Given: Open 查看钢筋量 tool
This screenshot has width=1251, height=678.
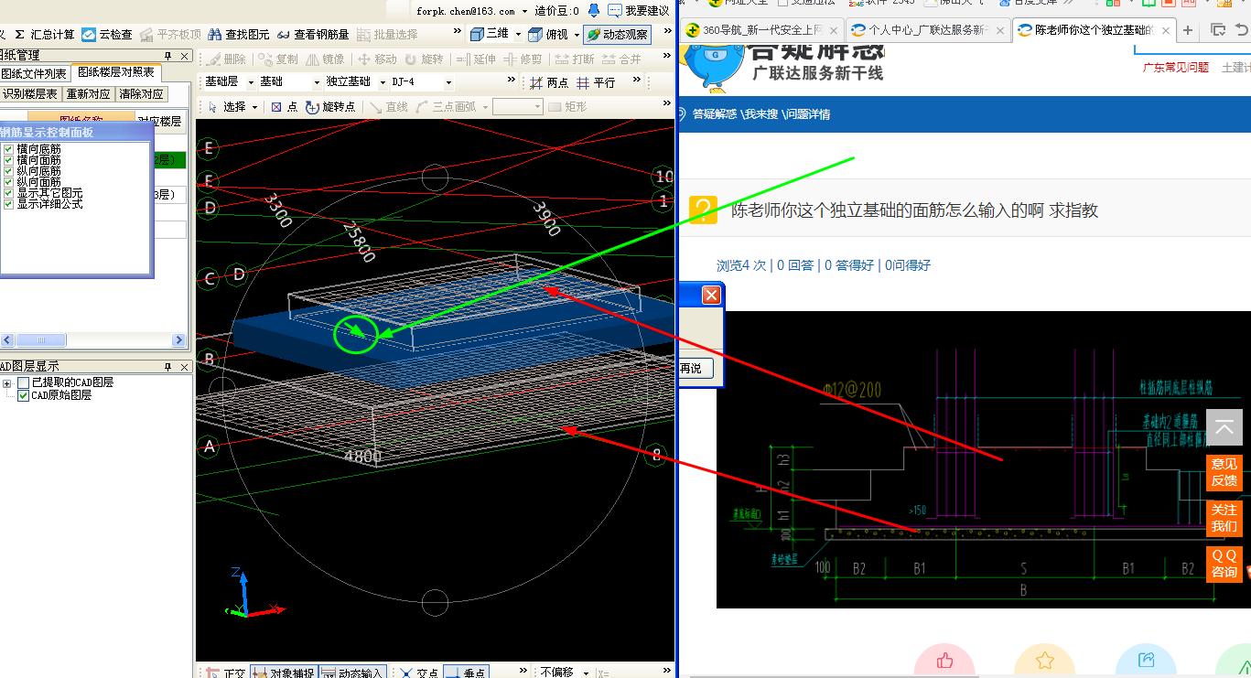Looking at the screenshot, I should [x=312, y=35].
